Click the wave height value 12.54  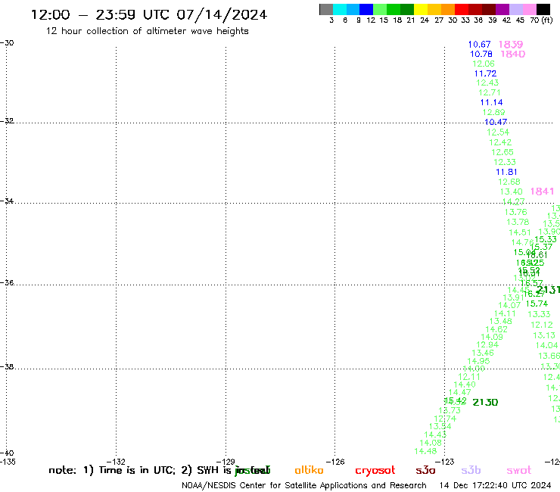pyautogui.click(x=498, y=132)
